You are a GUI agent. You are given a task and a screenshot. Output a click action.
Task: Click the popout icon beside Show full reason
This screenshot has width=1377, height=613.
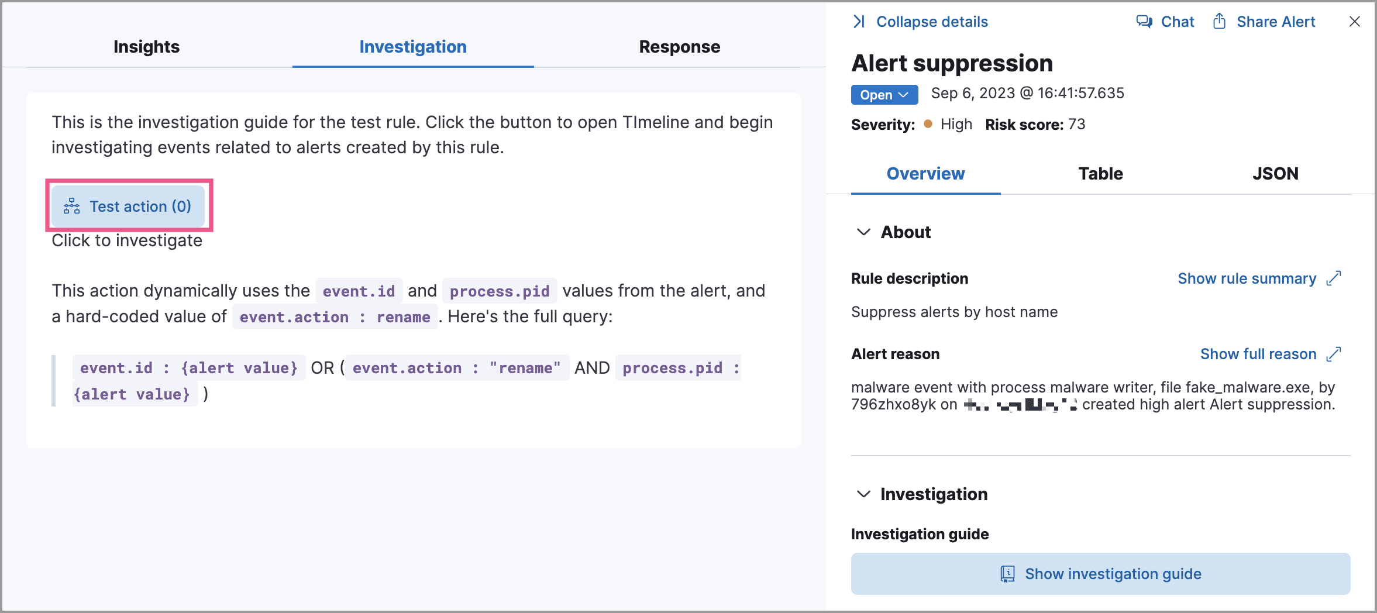(x=1334, y=354)
